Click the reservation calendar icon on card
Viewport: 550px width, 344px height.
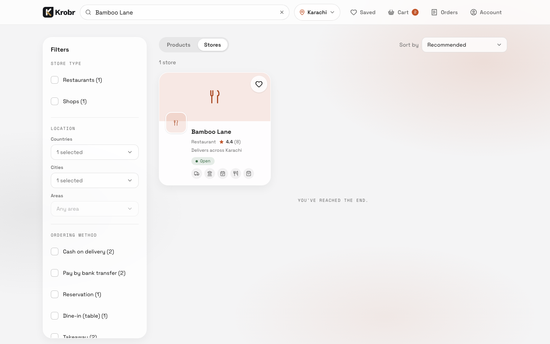pos(223,174)
